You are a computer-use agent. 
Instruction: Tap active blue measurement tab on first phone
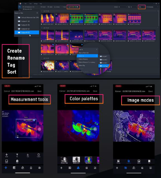click(6, 168)
